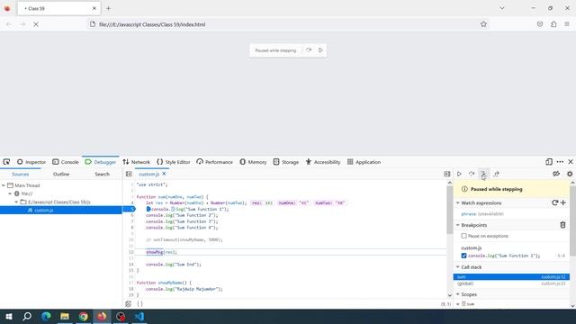
Task: Collapse the Breakpoints section
Action: [458, 225]
